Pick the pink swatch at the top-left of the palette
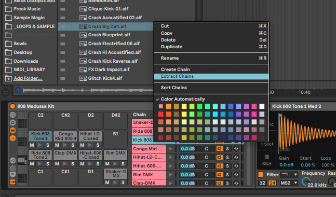Image resolution: width=336 pixels, height=197 pixels. click(160, 106)
